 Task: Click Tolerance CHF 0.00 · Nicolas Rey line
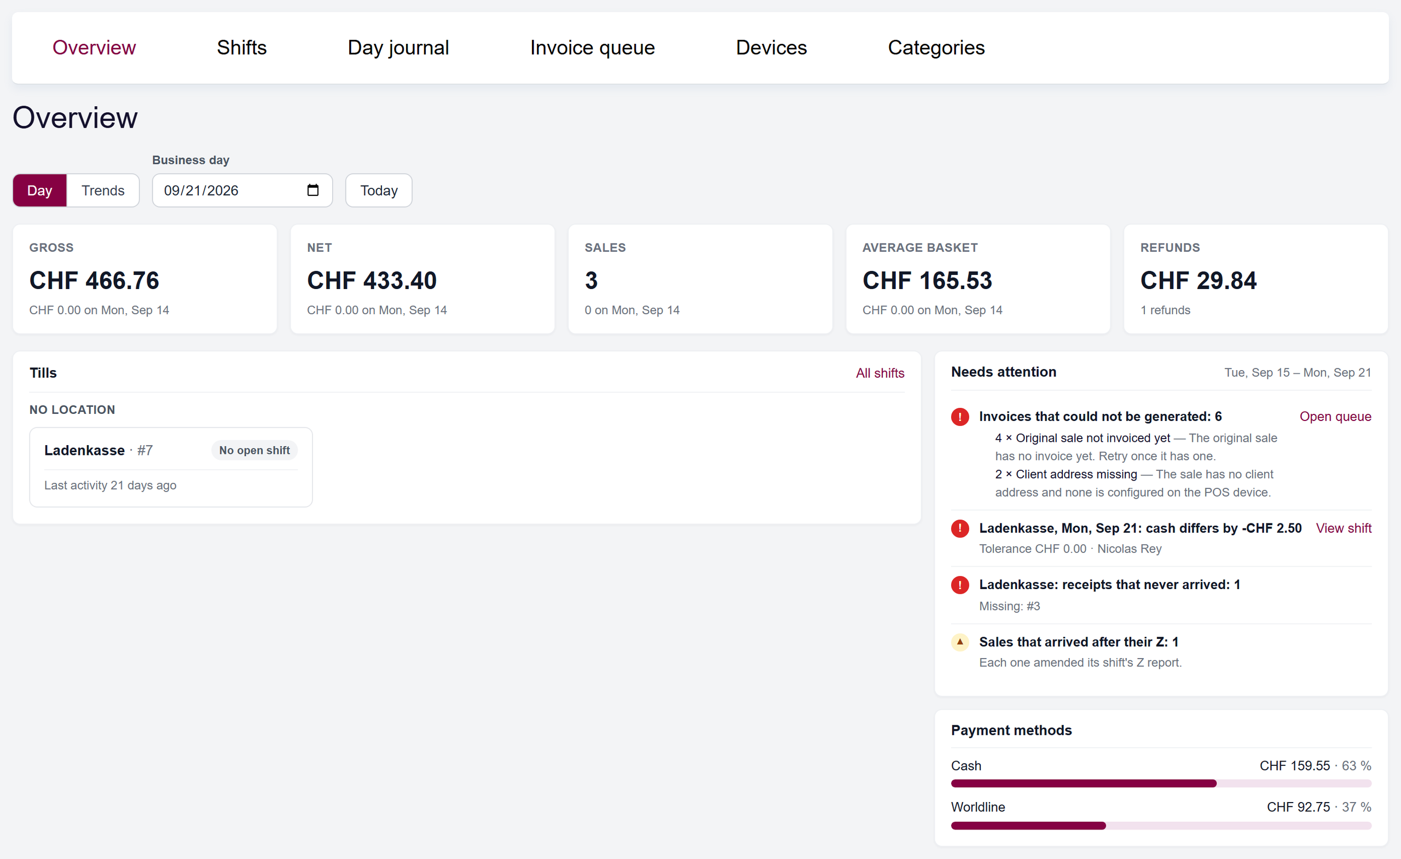point(1070,549)
